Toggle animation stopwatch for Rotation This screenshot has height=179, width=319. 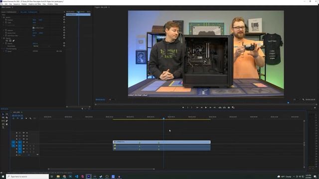click(6, 30)
